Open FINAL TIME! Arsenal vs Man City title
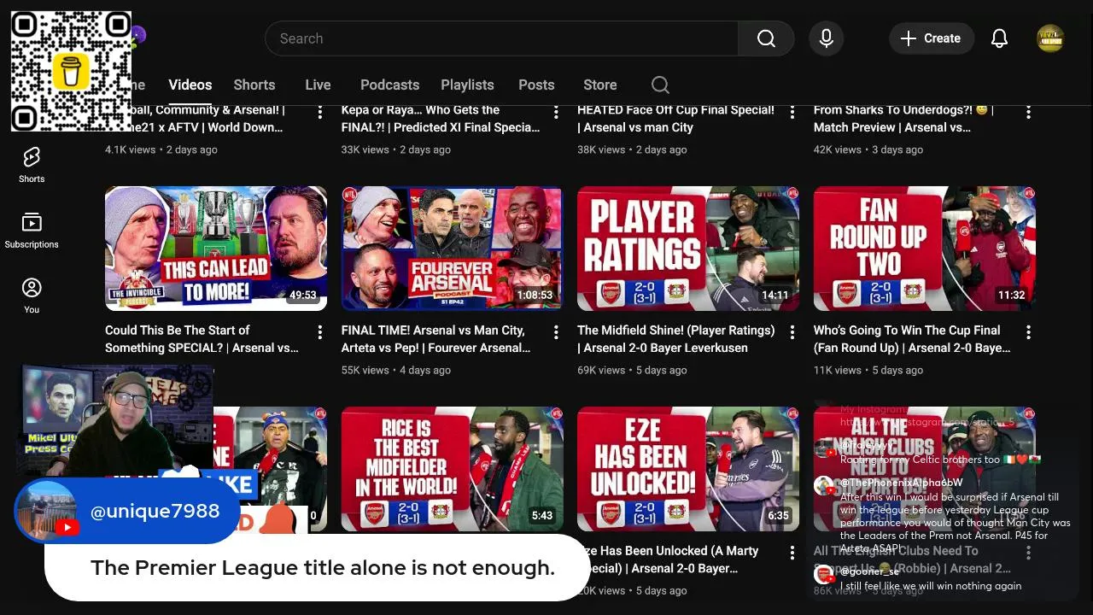This screenshot has width=1093, height=615. tap(435, 339)
